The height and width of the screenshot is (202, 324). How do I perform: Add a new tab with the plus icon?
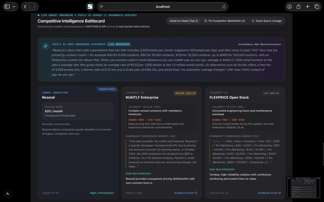click(x=308, y=6)
